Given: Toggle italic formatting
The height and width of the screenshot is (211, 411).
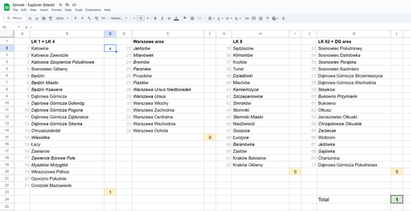Looking at the screenshot, I should (x=162, y=18).
